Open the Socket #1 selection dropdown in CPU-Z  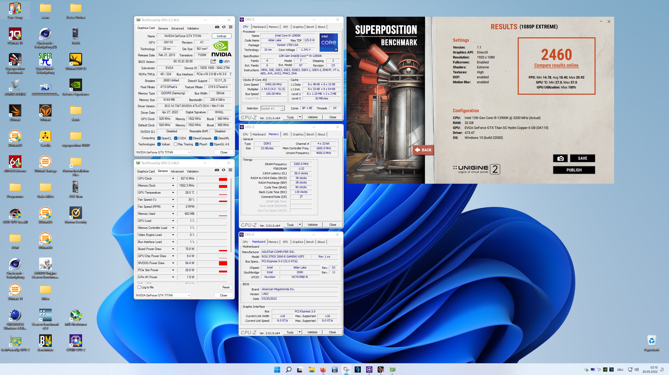273,108
